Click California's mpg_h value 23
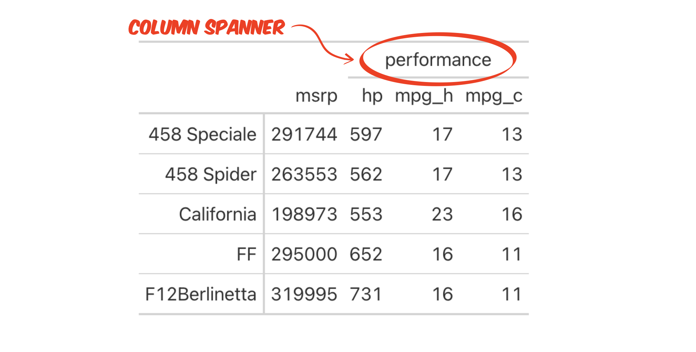This screenshot has height=352, width=696. coord(442,214)
